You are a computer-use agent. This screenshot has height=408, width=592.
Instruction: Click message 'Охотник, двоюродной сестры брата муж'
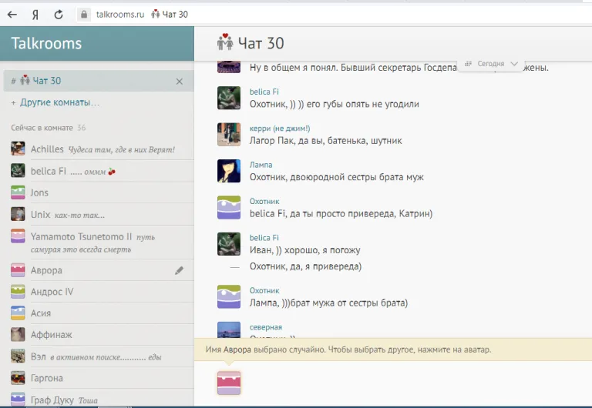tap(336, 177)
